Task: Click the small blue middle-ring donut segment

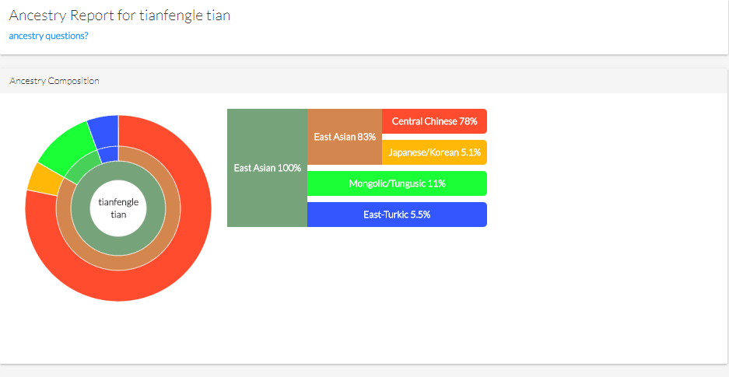Action: pos(109,155)
